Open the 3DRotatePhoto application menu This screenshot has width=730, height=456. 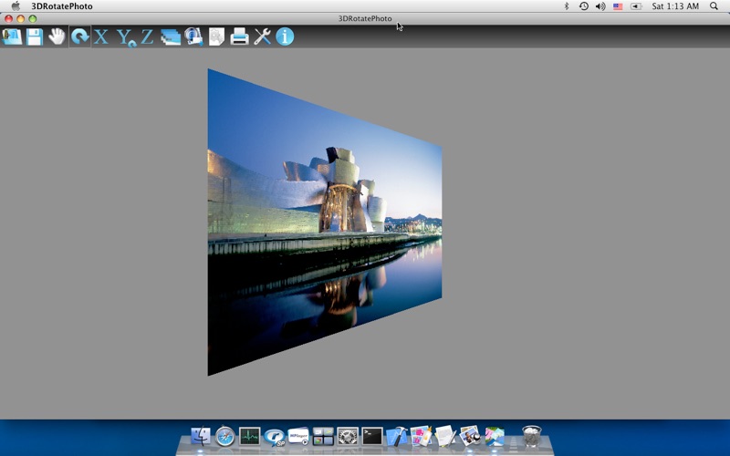[x=62, y=6]
